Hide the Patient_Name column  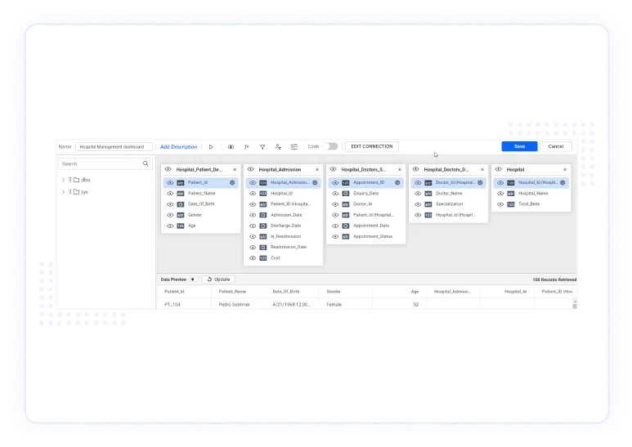pyautogui.click(x=170, y=194)
